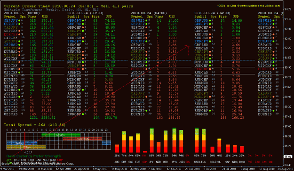Click the London session bar
The height and width of the screenshot is (171, 294).
click(61, 135)
